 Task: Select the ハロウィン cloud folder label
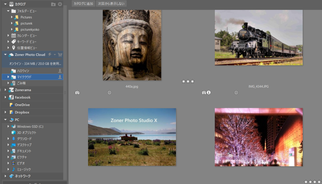[23, 71]
